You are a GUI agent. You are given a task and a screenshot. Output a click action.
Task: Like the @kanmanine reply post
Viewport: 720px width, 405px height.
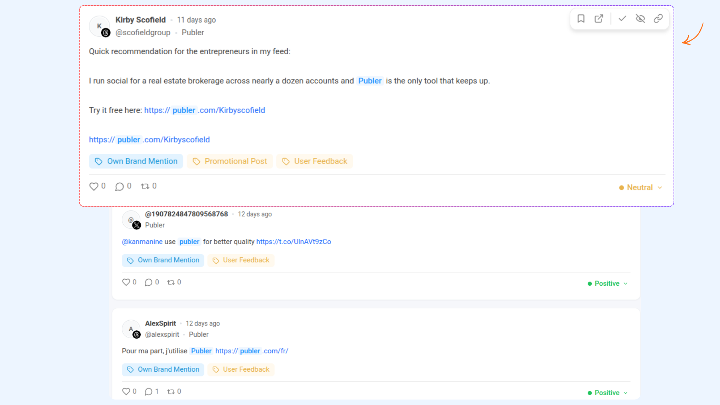click(126, 282)
